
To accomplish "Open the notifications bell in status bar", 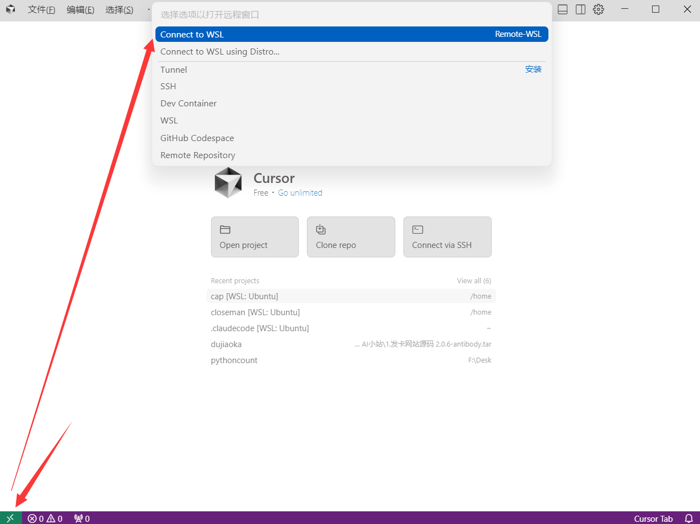I will [x=688, y=518].
